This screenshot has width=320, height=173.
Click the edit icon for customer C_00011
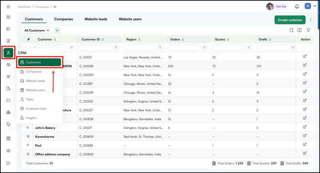point(305,56)
